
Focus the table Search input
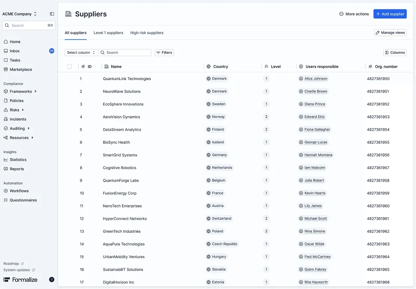(x=125, y=52)
